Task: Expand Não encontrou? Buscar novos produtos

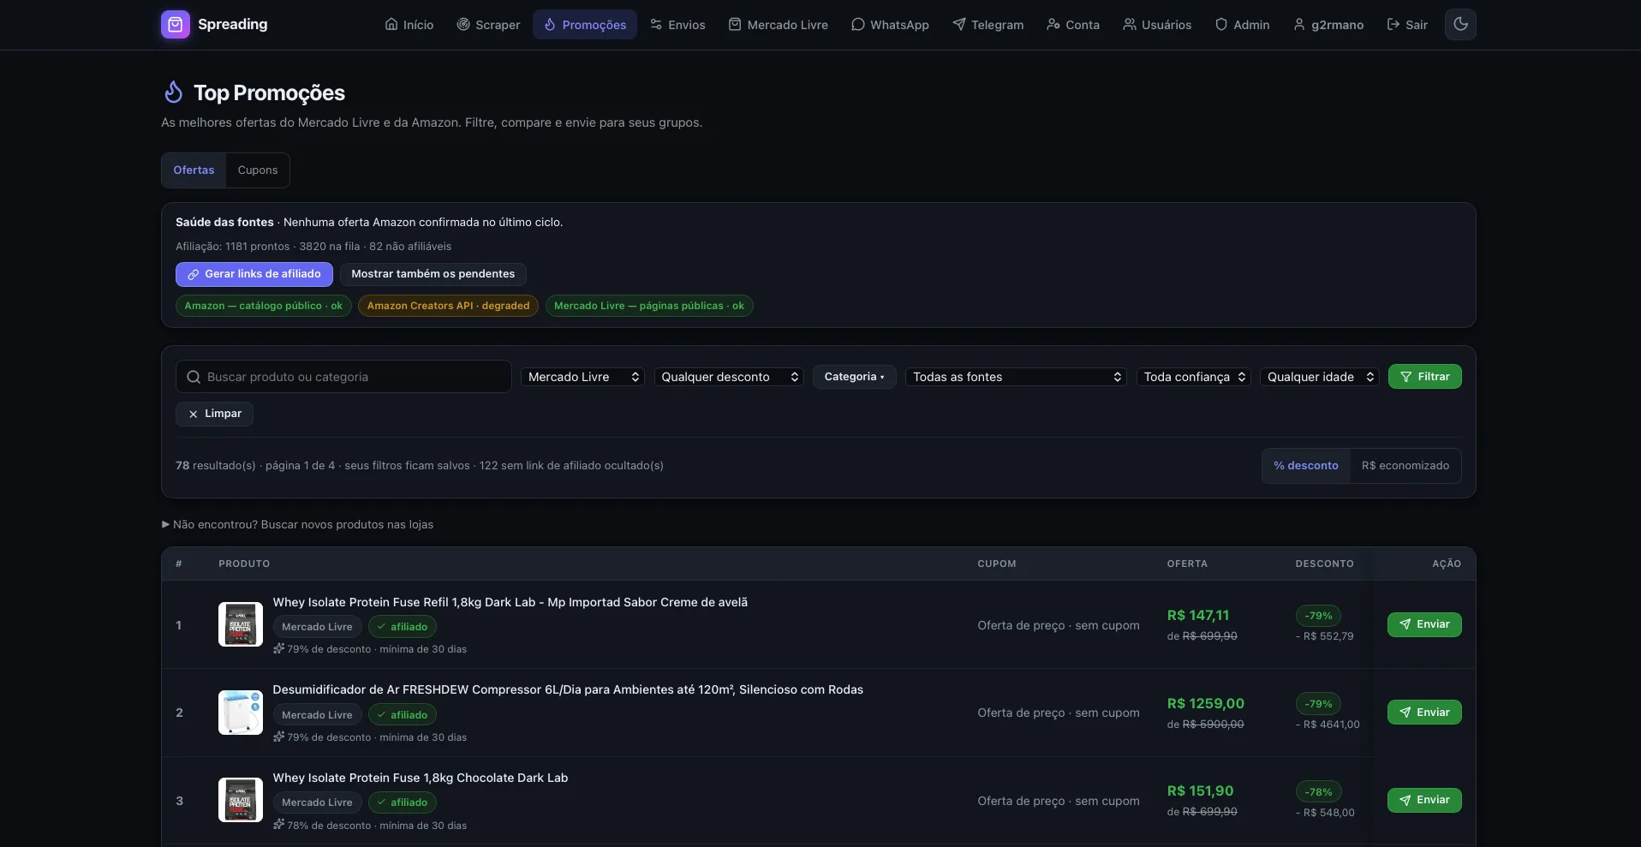Action: click(x=297, y=525)
